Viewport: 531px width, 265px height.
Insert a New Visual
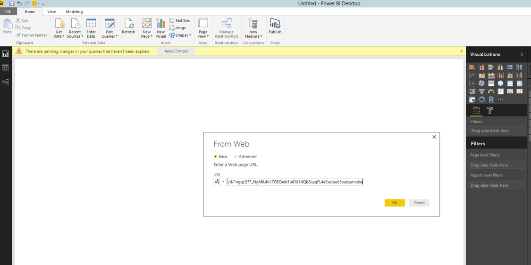coord(161,28)
